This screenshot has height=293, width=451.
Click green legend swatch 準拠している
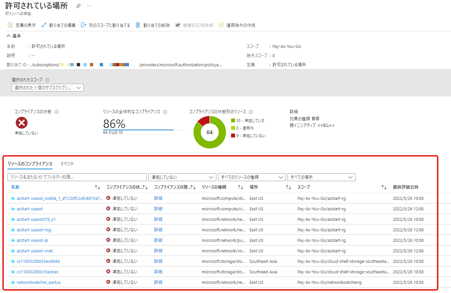233,120
